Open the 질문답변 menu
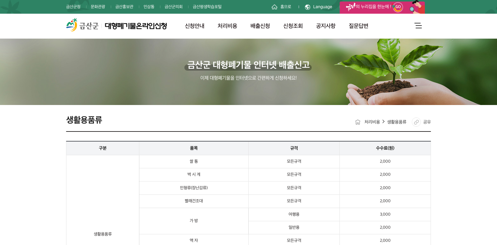 [x=359, y=26]
